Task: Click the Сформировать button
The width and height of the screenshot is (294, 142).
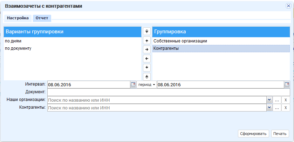Action: pos(253,134)
